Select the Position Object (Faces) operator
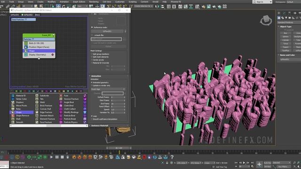The height and width of the screenshot is (169, 301). pyautogui.click(x=39, y=47)
